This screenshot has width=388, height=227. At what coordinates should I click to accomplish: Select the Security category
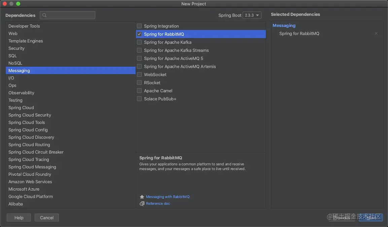(16, 48)
